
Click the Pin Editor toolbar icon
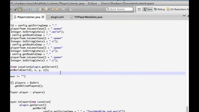(71, 9)
